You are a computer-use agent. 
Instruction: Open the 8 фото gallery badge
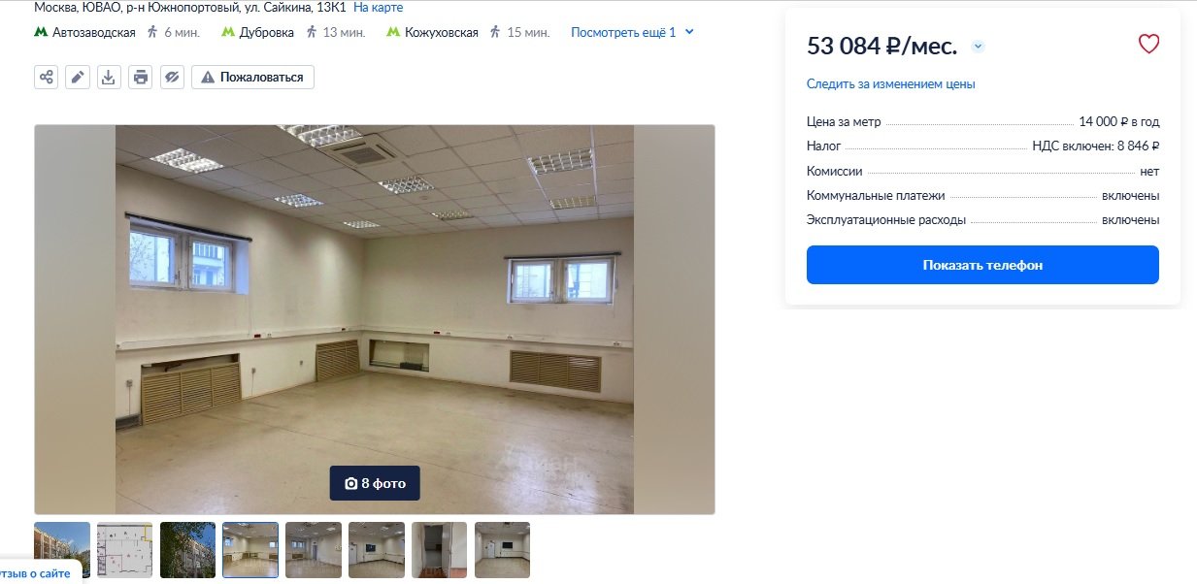coord(375,483)
